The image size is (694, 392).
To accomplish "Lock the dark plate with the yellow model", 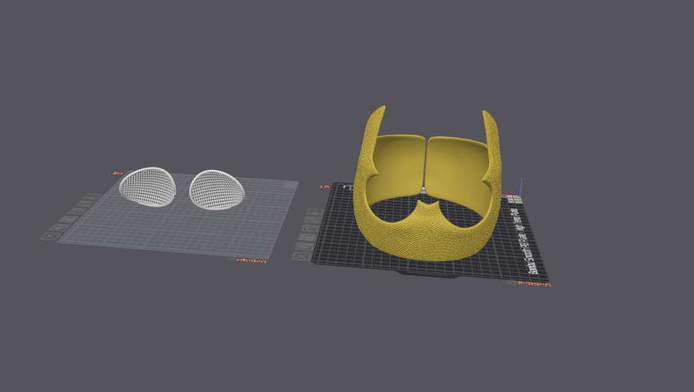I will (311, 228).
